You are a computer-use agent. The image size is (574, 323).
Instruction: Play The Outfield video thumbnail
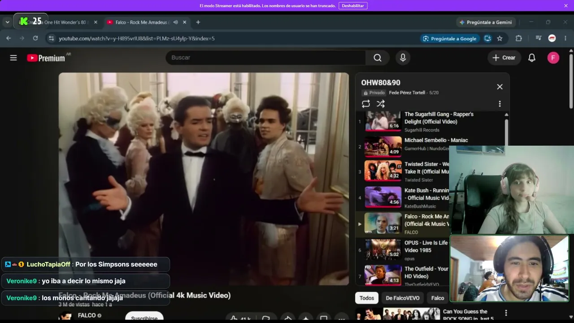[383, 275]
